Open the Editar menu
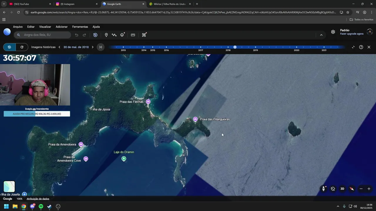The height and width of the screenshot is (211, 376). coord(31,27)
